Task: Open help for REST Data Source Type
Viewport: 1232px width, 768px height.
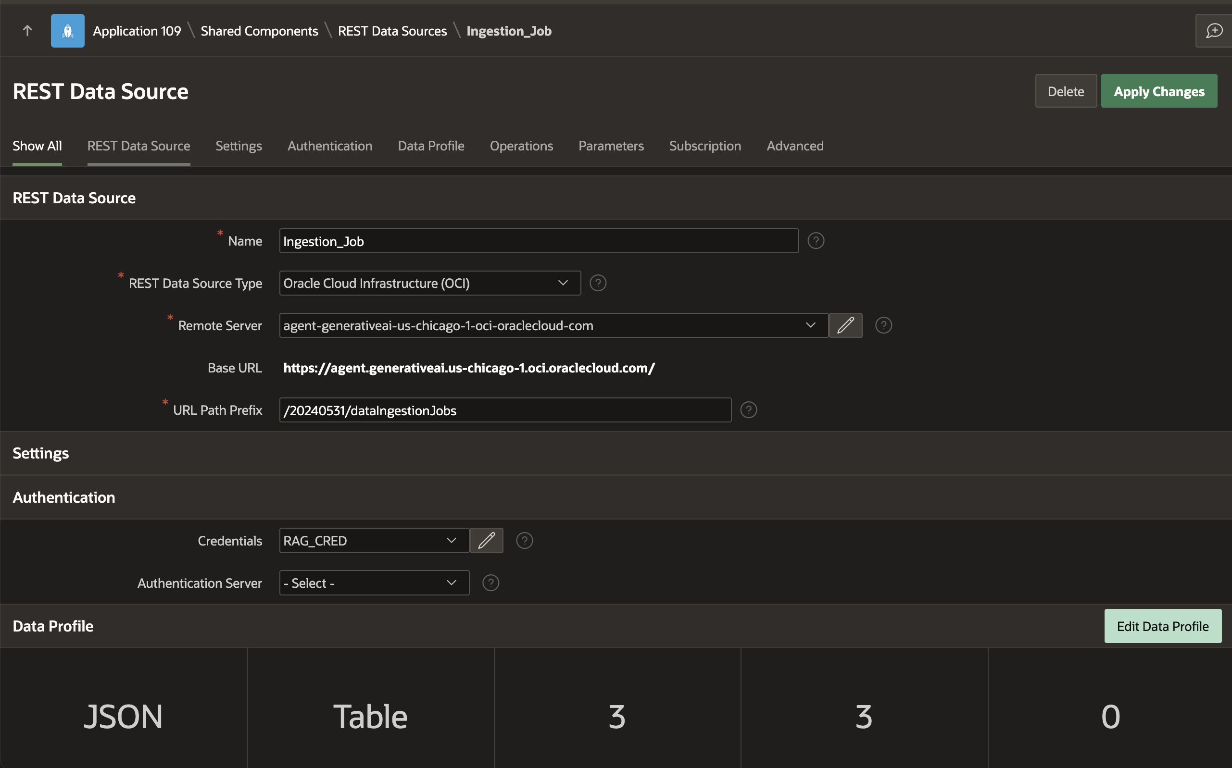Action: click(x=598, y=283)
